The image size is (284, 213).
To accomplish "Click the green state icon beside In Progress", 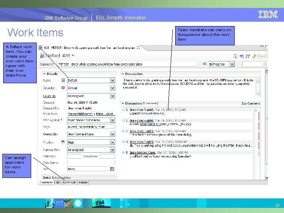I will pos(205,64).
